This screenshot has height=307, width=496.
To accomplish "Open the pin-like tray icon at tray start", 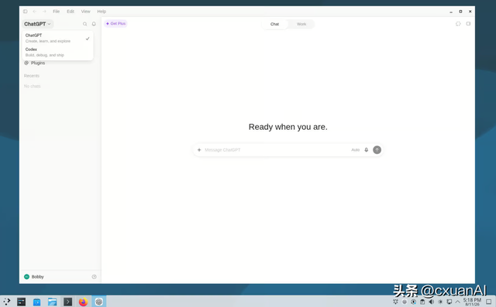I will coord(395,302).
